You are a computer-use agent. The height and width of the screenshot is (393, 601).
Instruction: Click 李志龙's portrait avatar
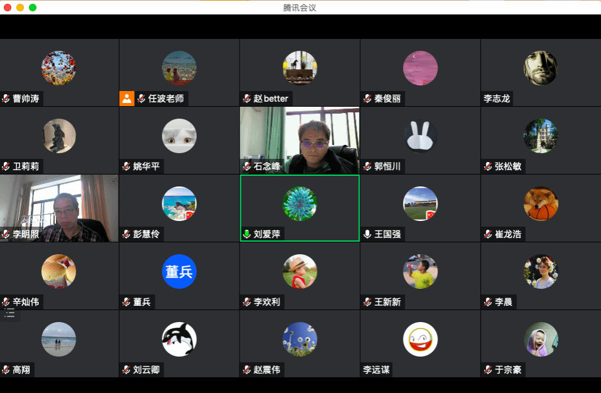coord(541,68)
